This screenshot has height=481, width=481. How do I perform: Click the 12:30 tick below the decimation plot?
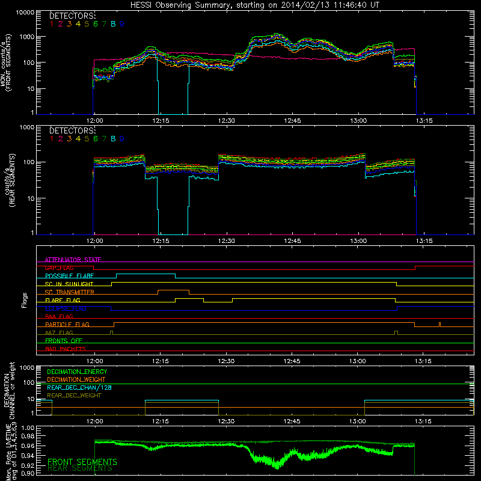click(x=226, y=421)
